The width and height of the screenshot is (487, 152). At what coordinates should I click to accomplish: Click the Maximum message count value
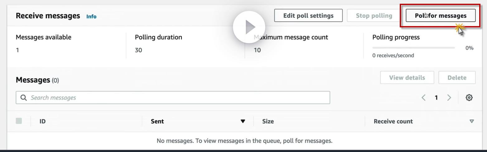coord(257,50)
